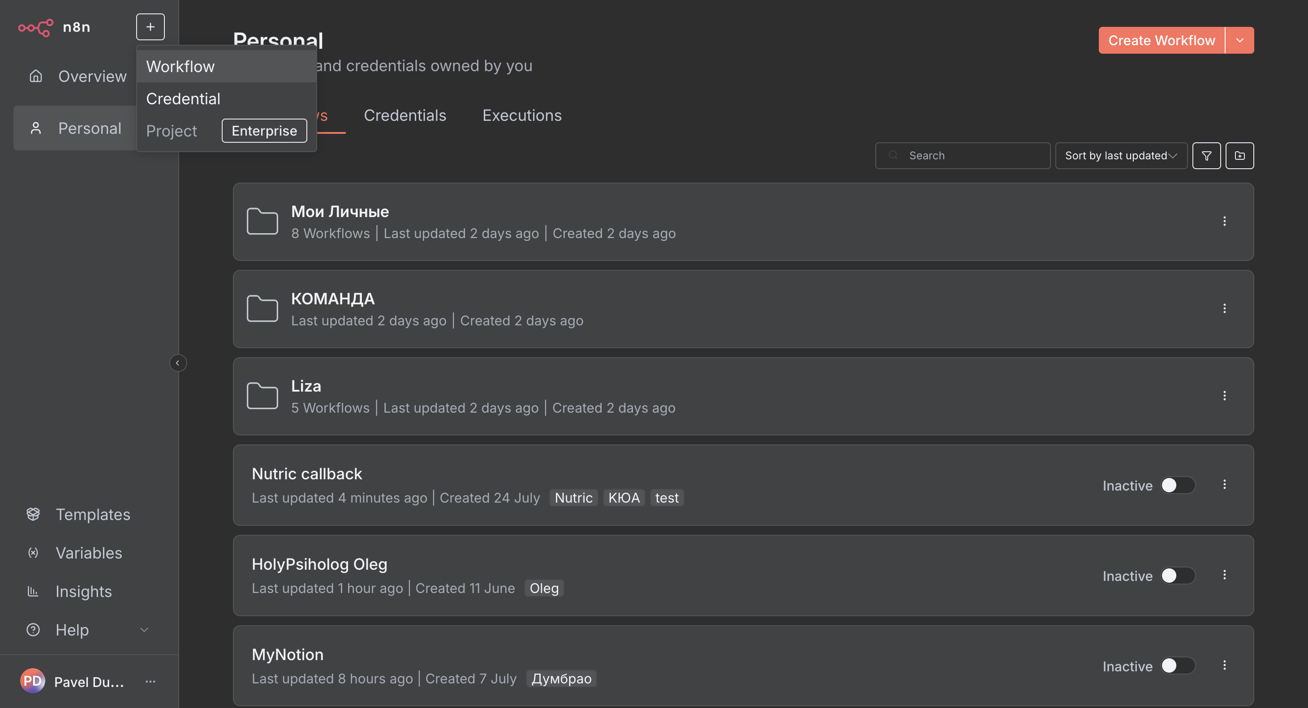Open three-dot menu for Liza folder
This screenshot has width=1308, height=708.
[x=1224, y=396]
